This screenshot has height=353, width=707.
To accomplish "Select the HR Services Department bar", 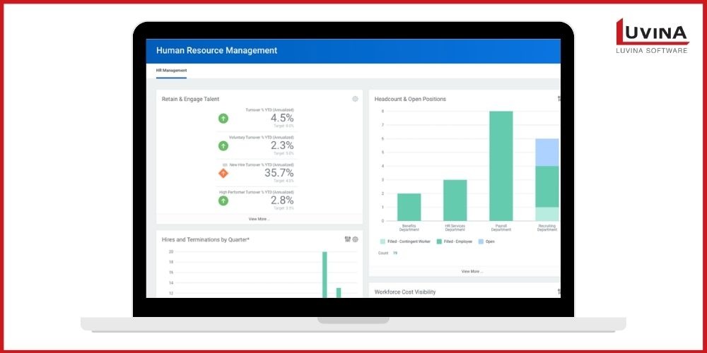I will pos(455,200).
